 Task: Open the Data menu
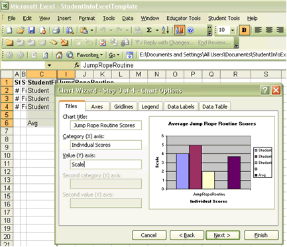[x=128, y=19]
